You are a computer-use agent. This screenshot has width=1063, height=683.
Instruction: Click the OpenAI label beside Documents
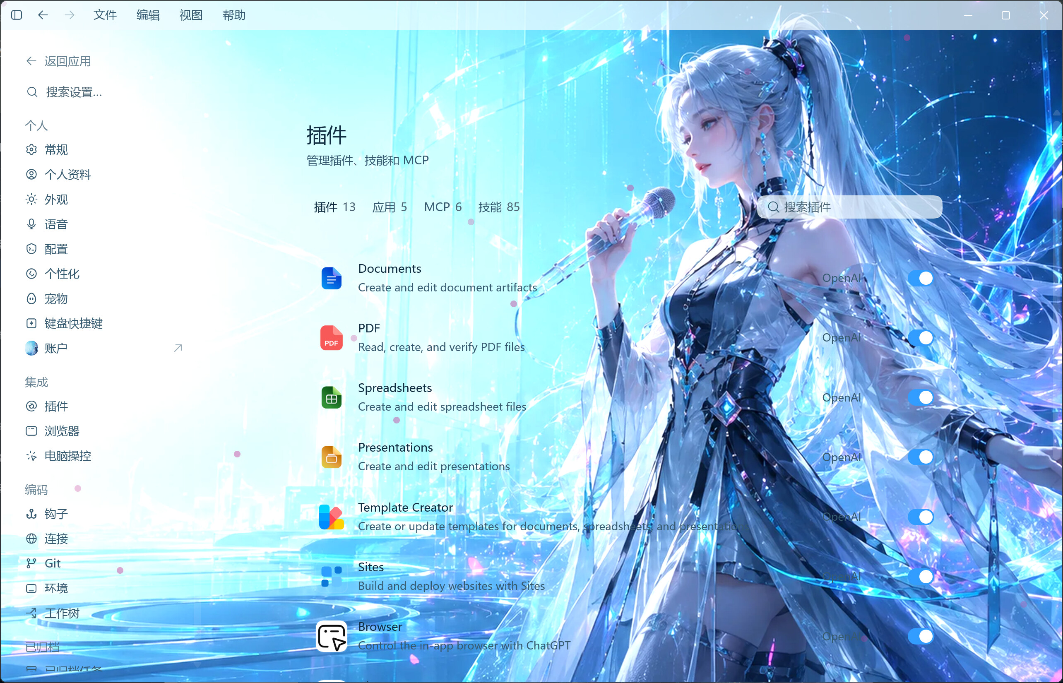[841, 278]
